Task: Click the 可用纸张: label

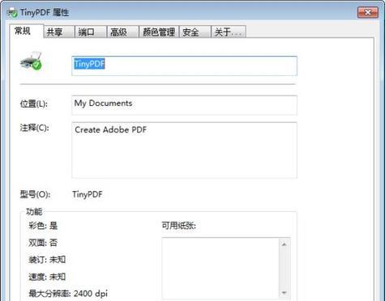Action: coord(178,226)
